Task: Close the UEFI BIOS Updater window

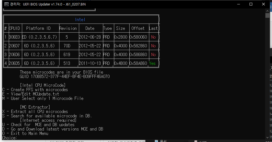Action: click(263, 4)
